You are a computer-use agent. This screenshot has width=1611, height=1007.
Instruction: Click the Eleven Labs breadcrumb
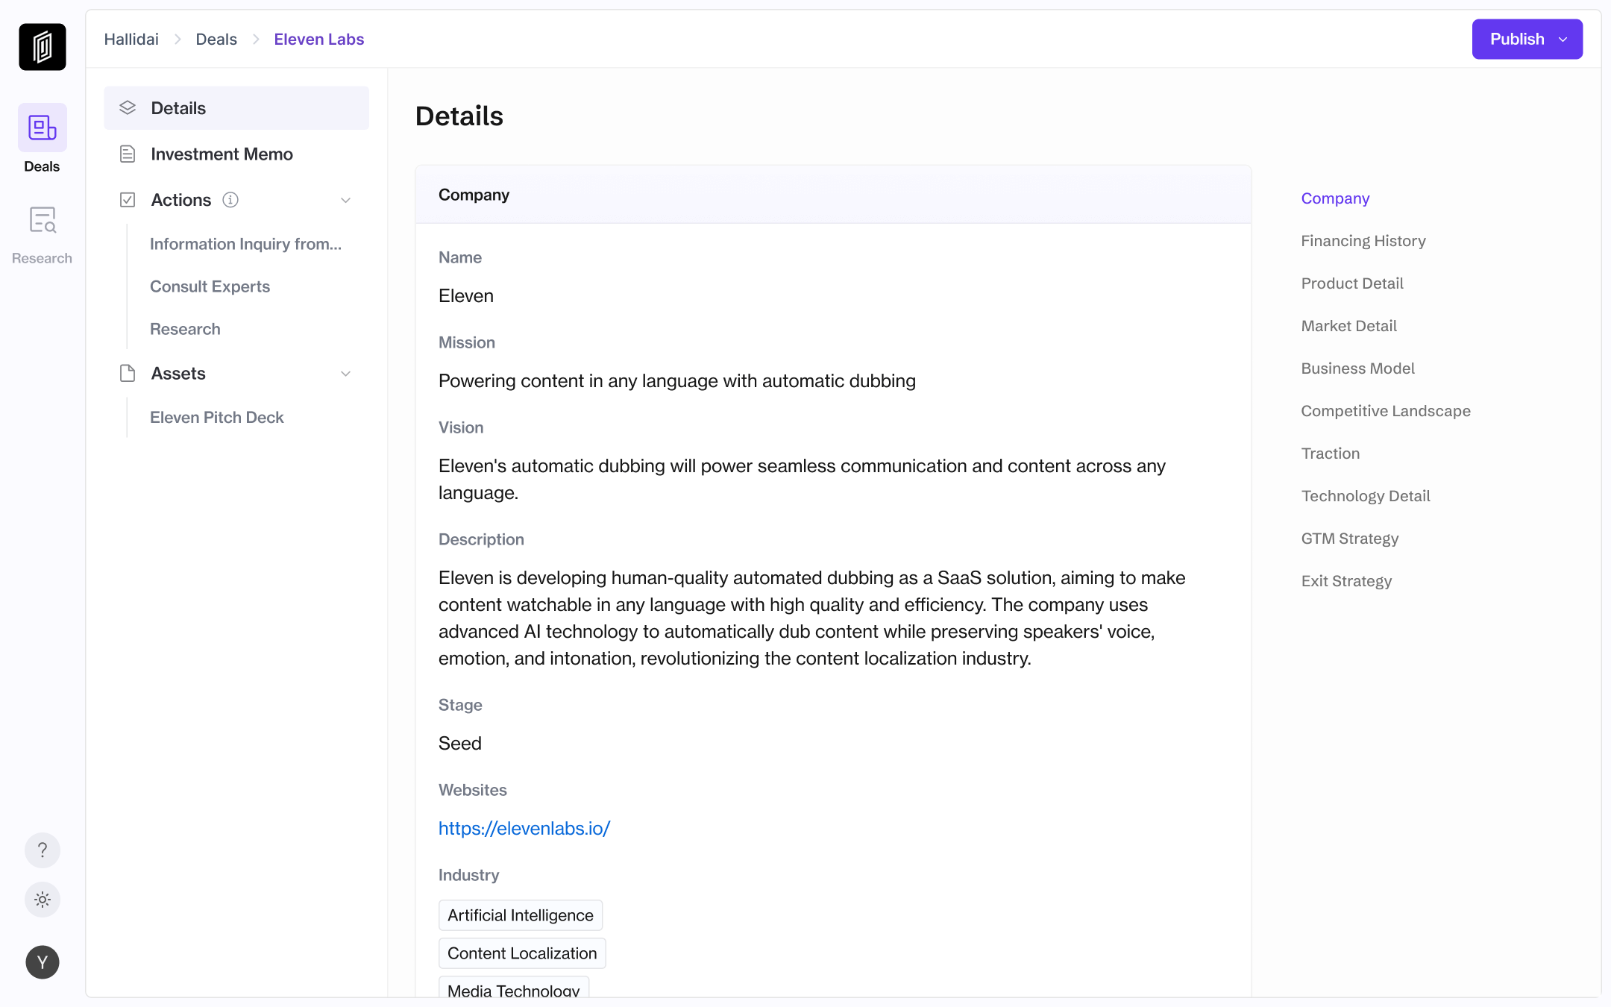[x=319, y=39]
